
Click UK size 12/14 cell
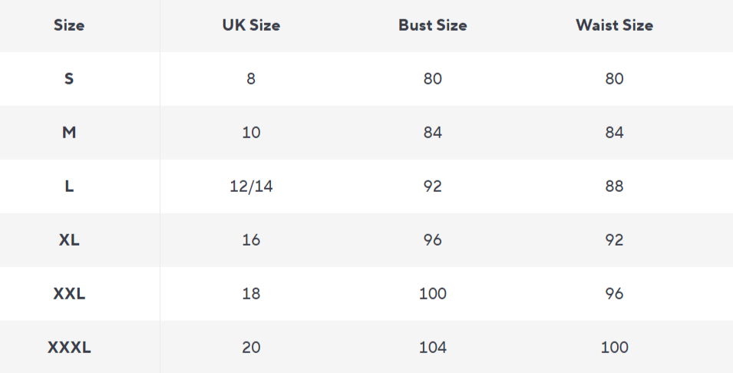click(x=251, y=186)
